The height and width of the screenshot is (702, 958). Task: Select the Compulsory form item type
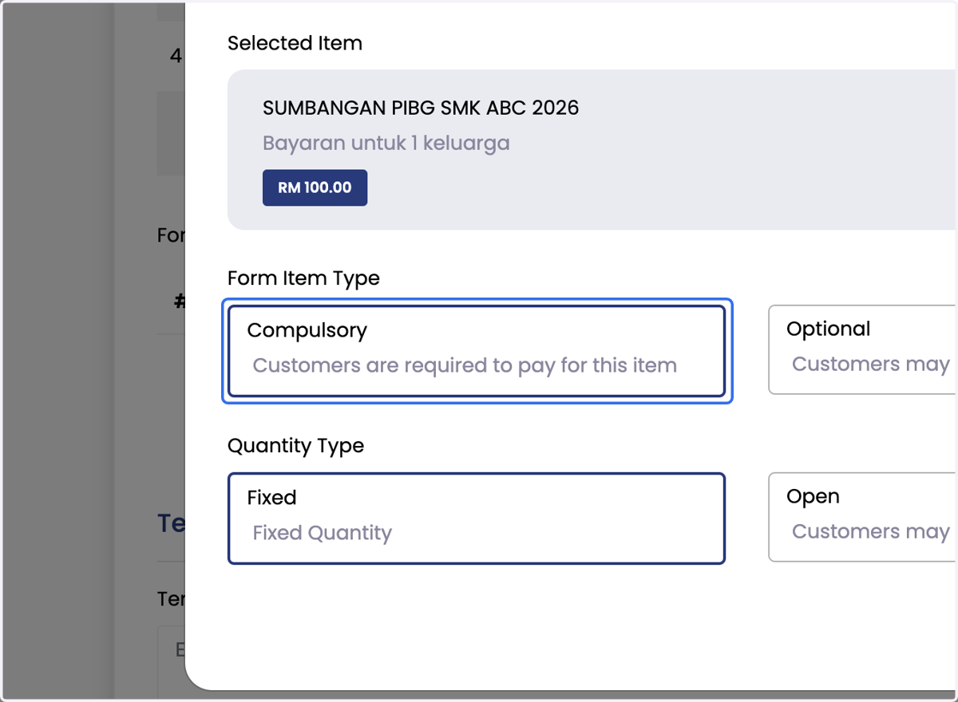477,351
